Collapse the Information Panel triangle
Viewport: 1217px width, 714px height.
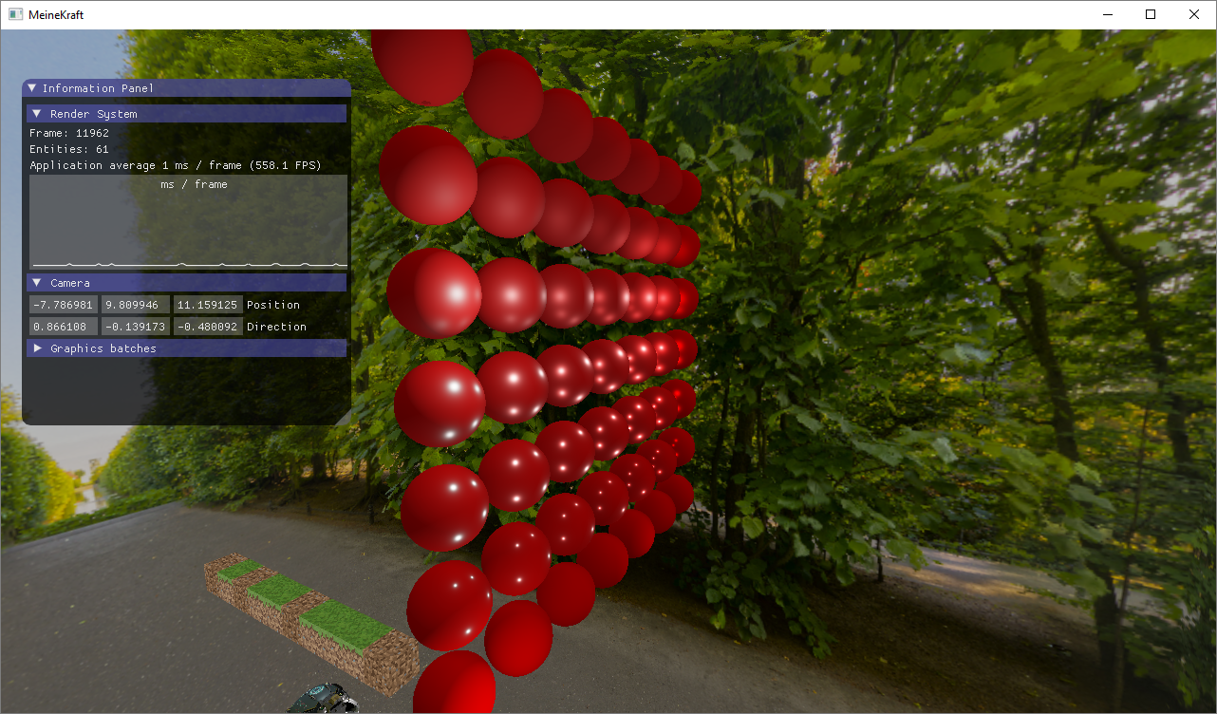tap(32, 88)
